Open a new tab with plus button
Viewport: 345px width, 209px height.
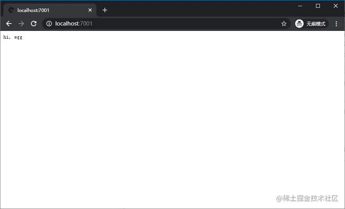click(105, 10)
